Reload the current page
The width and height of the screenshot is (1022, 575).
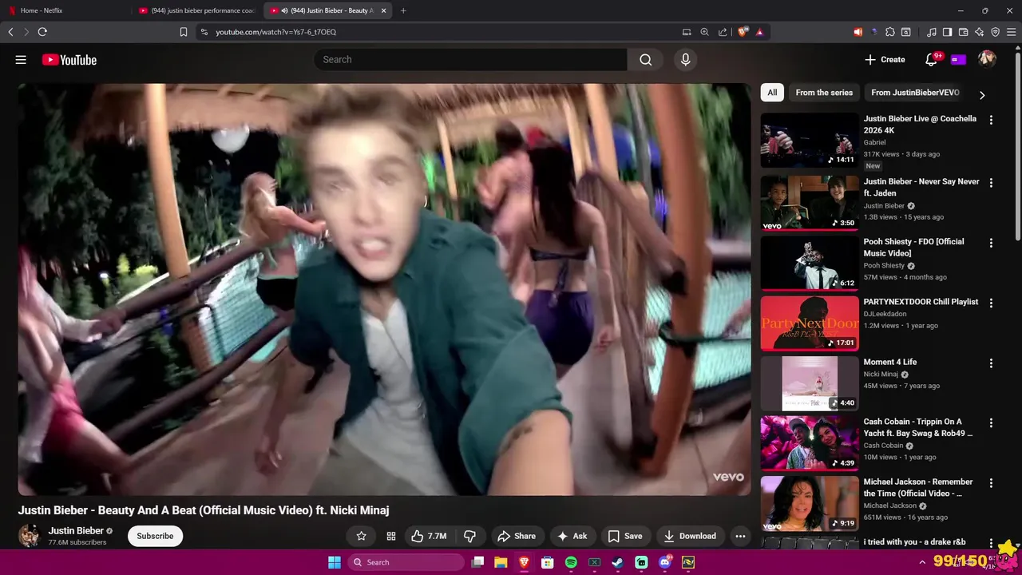pyautogui.click(x=42, y=32)
